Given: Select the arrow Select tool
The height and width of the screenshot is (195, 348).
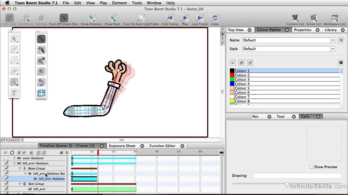Looking at the screenshot, I should pyautogui.click(x=14, y=39).
